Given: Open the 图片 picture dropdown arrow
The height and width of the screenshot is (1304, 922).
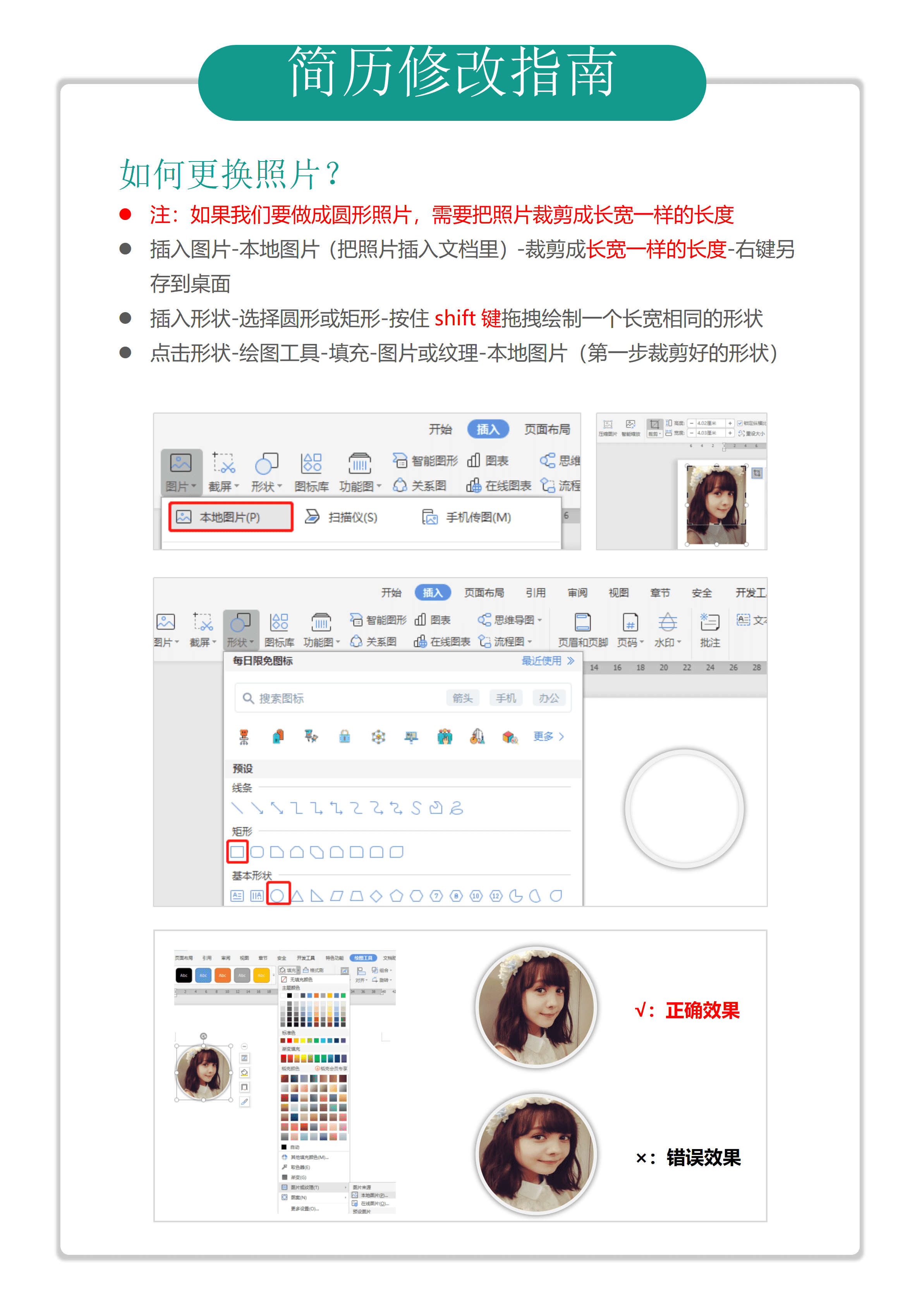Looking at the screenshot, I should tap(194, 486).
